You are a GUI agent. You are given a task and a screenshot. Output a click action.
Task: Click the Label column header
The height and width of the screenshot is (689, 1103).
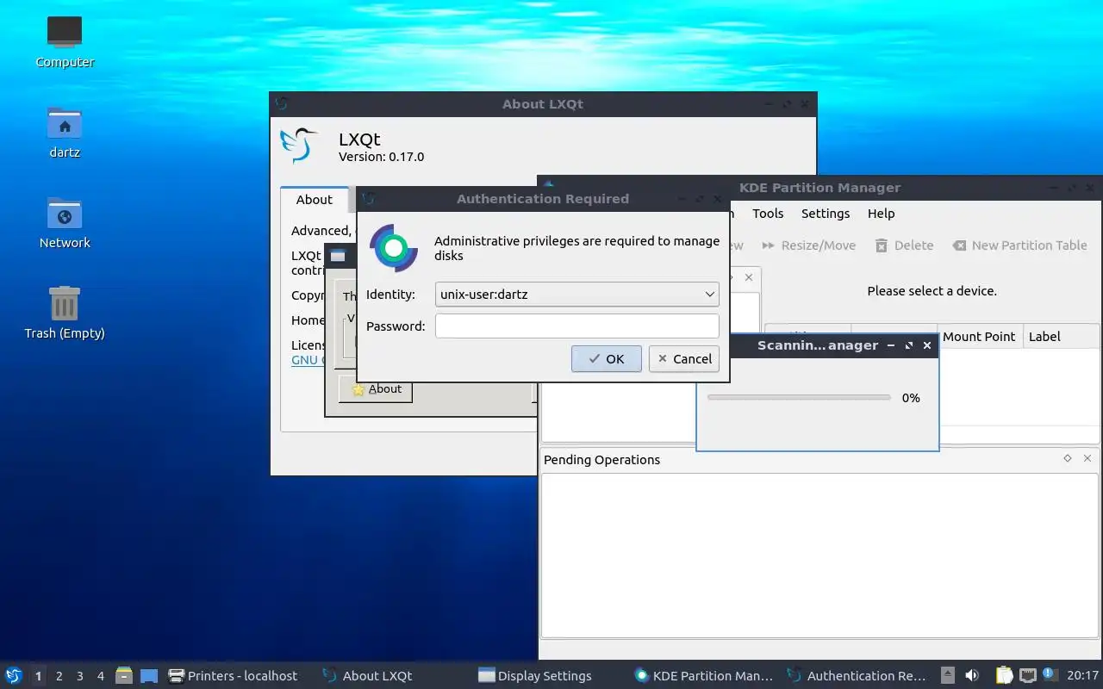click(x=1061, y=336)
